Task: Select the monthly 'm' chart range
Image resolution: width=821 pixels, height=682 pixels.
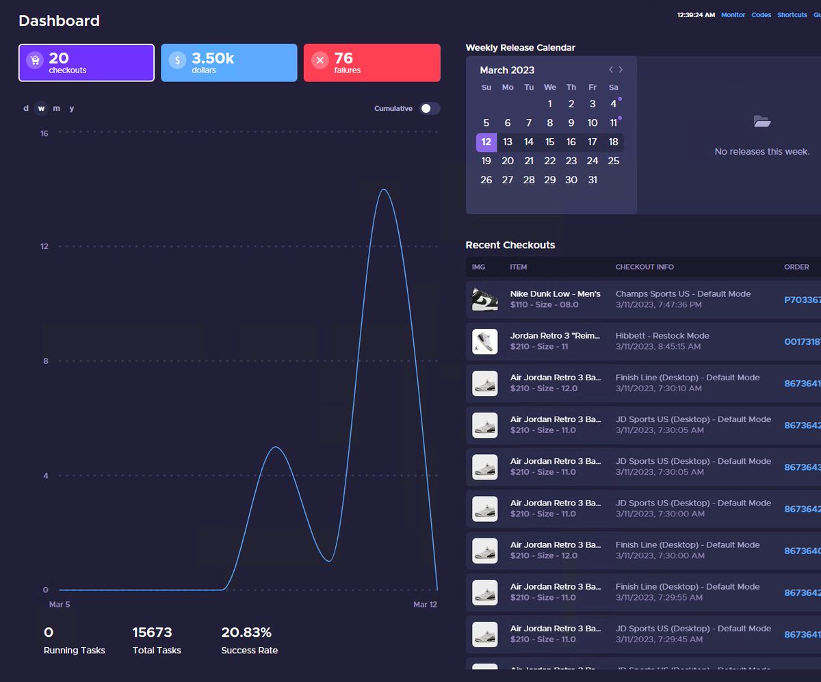Action: [x=56, y=108]
